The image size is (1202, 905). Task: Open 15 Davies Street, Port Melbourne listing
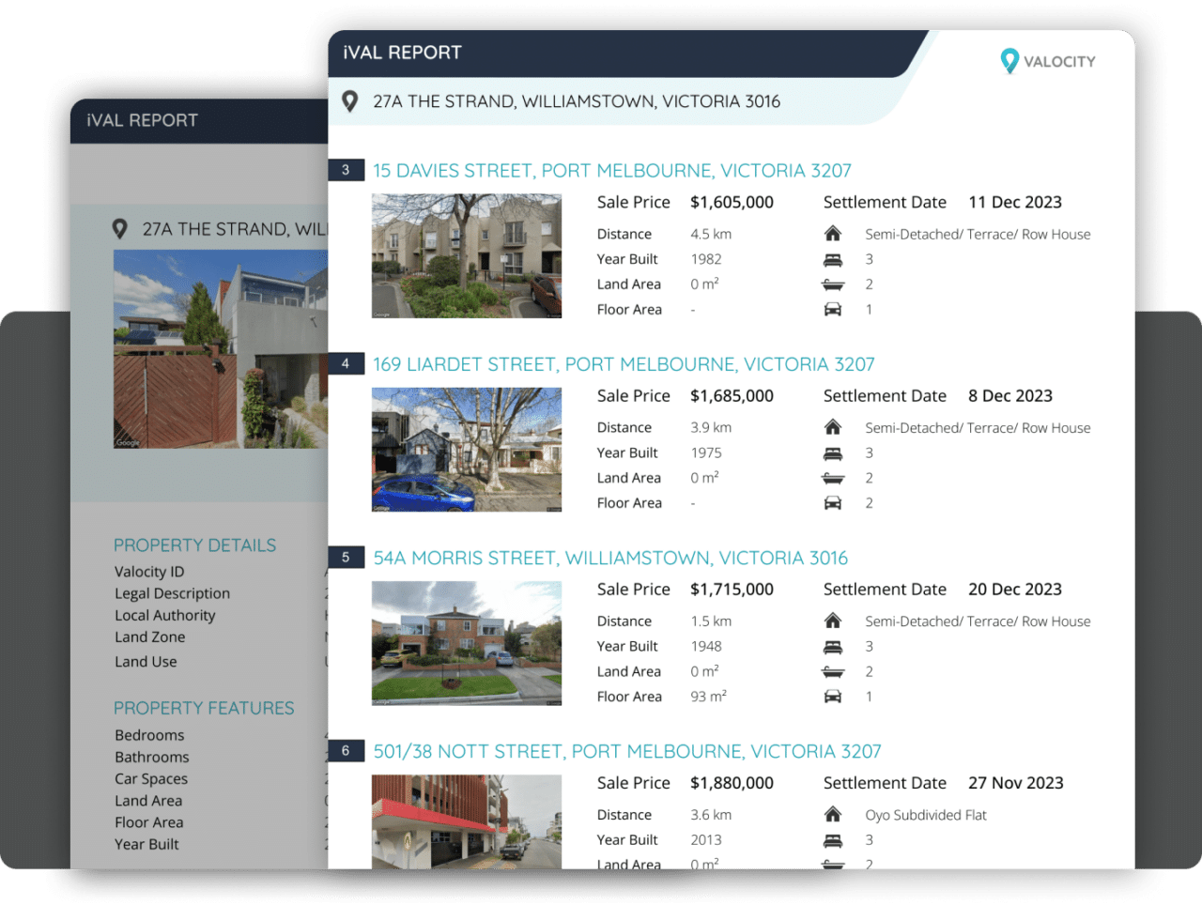[611, 171]
